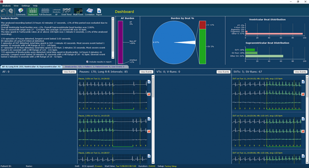This screenshot has height=168, width=309.
Task: Switch to the Multi-Event view
Action: [x=78, y=12]
